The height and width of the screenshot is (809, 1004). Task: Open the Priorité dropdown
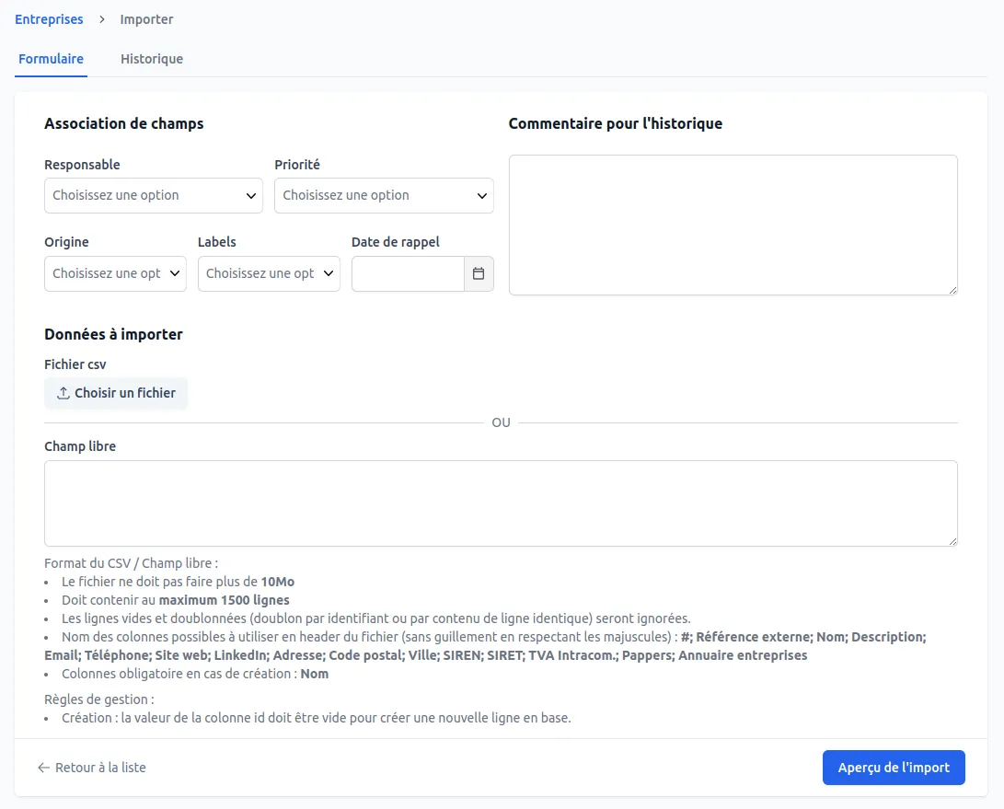(x=384, y=195)
